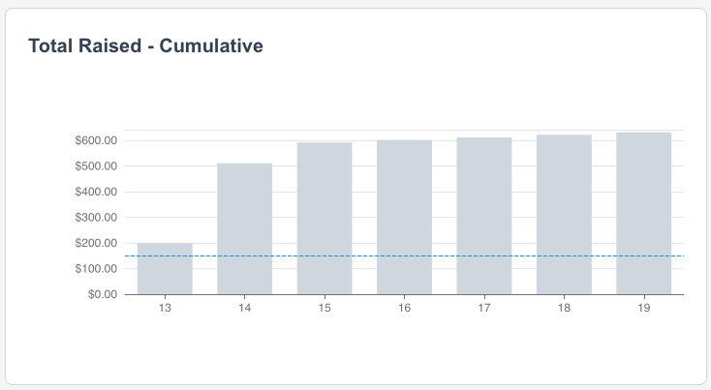Click the 'Total Raised - Cumulative' title

[146, 45]
